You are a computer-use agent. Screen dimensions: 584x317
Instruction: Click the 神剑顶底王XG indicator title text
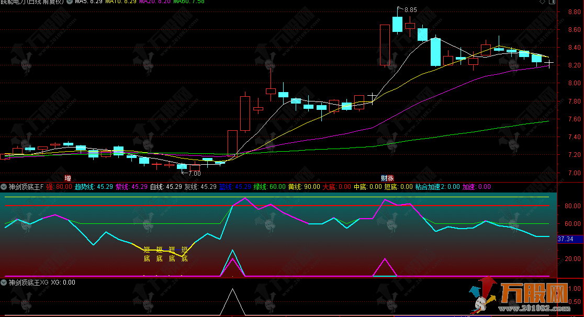28,282
